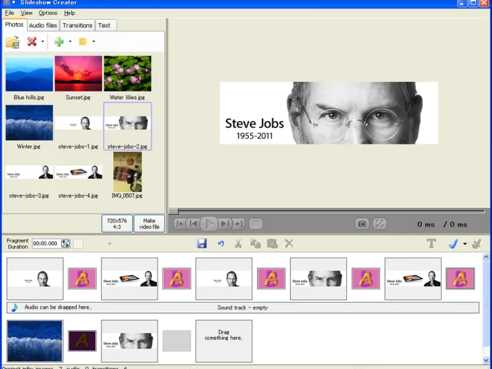The image size is (492, 369).
Task: Select the steve-jobs-4.jpg thumbnail
Action: pos(78,172)
